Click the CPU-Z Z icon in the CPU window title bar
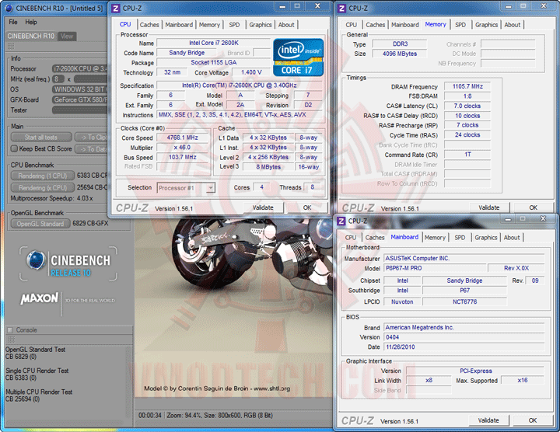 pyautogui.click(x=116, y=8)
